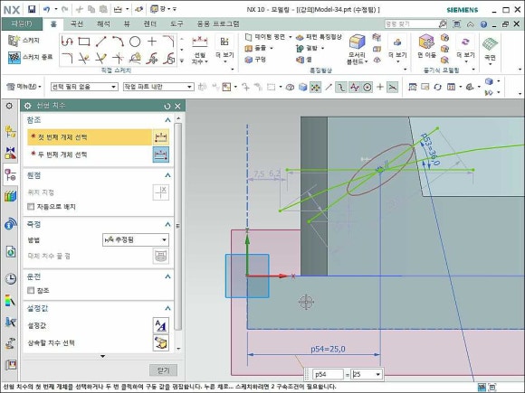Click the rotate view icon in the view toolbar

point(437,88)
